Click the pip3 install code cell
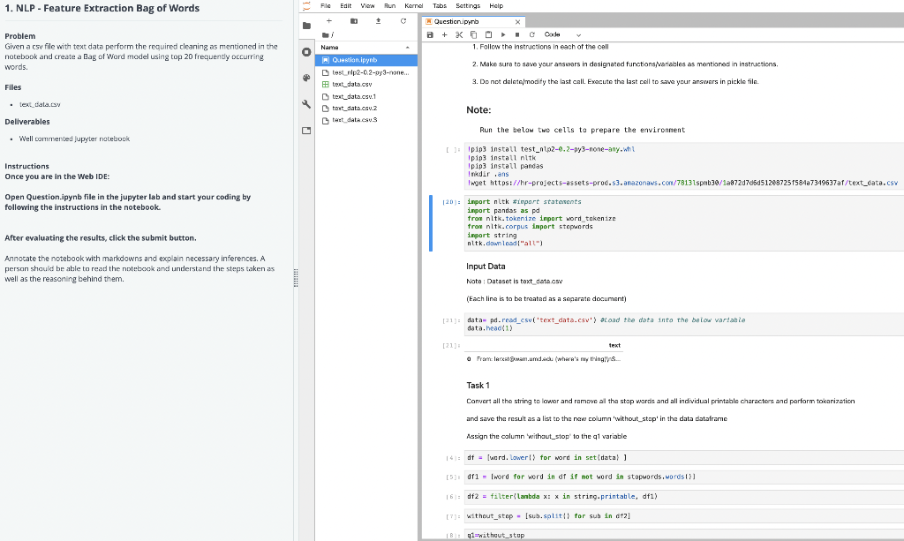 (x=684, y=166)
